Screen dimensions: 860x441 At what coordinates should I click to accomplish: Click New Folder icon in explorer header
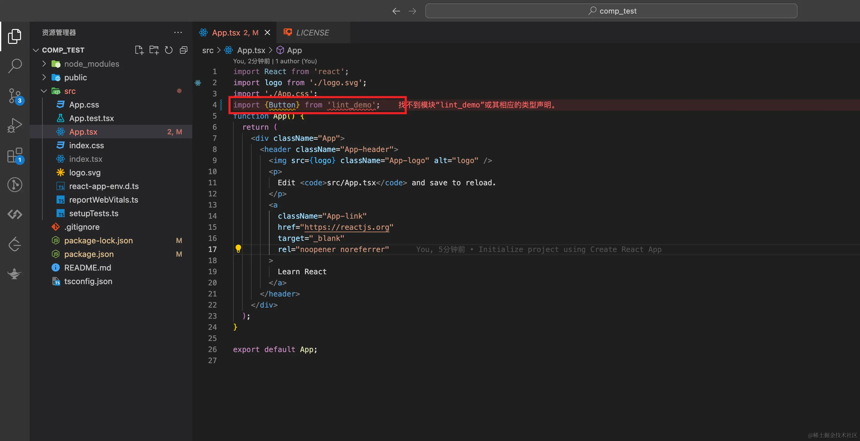click(154, 50)
